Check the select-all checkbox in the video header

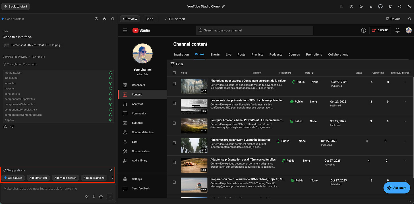coord(174,73)
